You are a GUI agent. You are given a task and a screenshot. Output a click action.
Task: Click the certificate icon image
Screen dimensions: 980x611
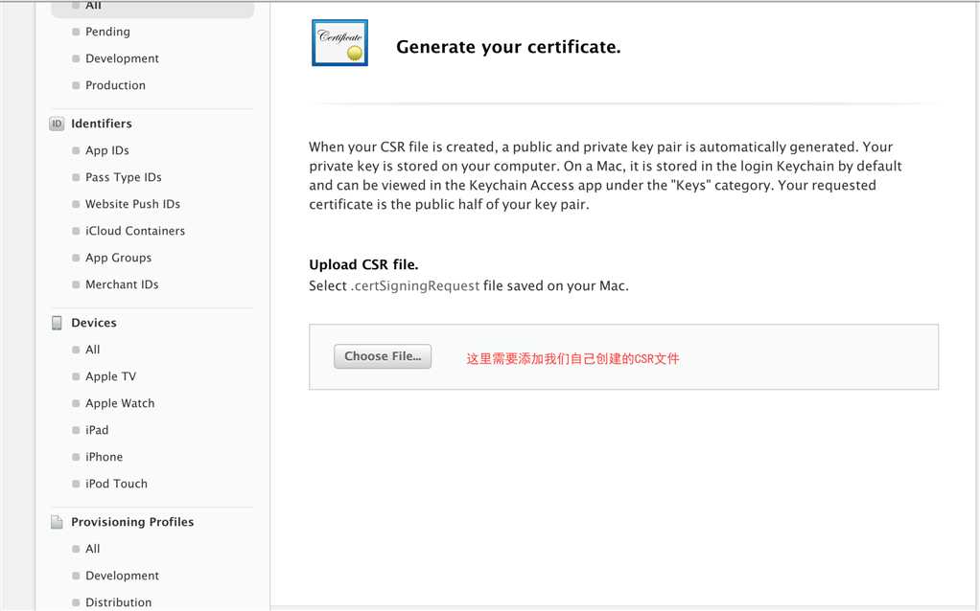(339, 43)
